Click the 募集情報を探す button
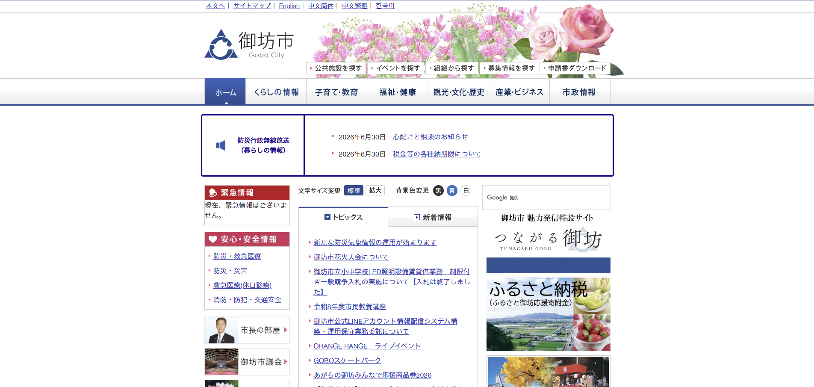This screenshot has height=387, width=814. (x=509, y=68)
